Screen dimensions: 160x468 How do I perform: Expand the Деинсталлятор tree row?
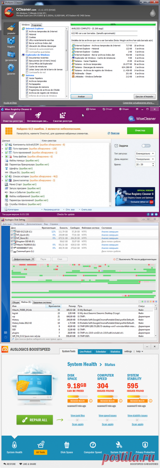click(3, 180)
